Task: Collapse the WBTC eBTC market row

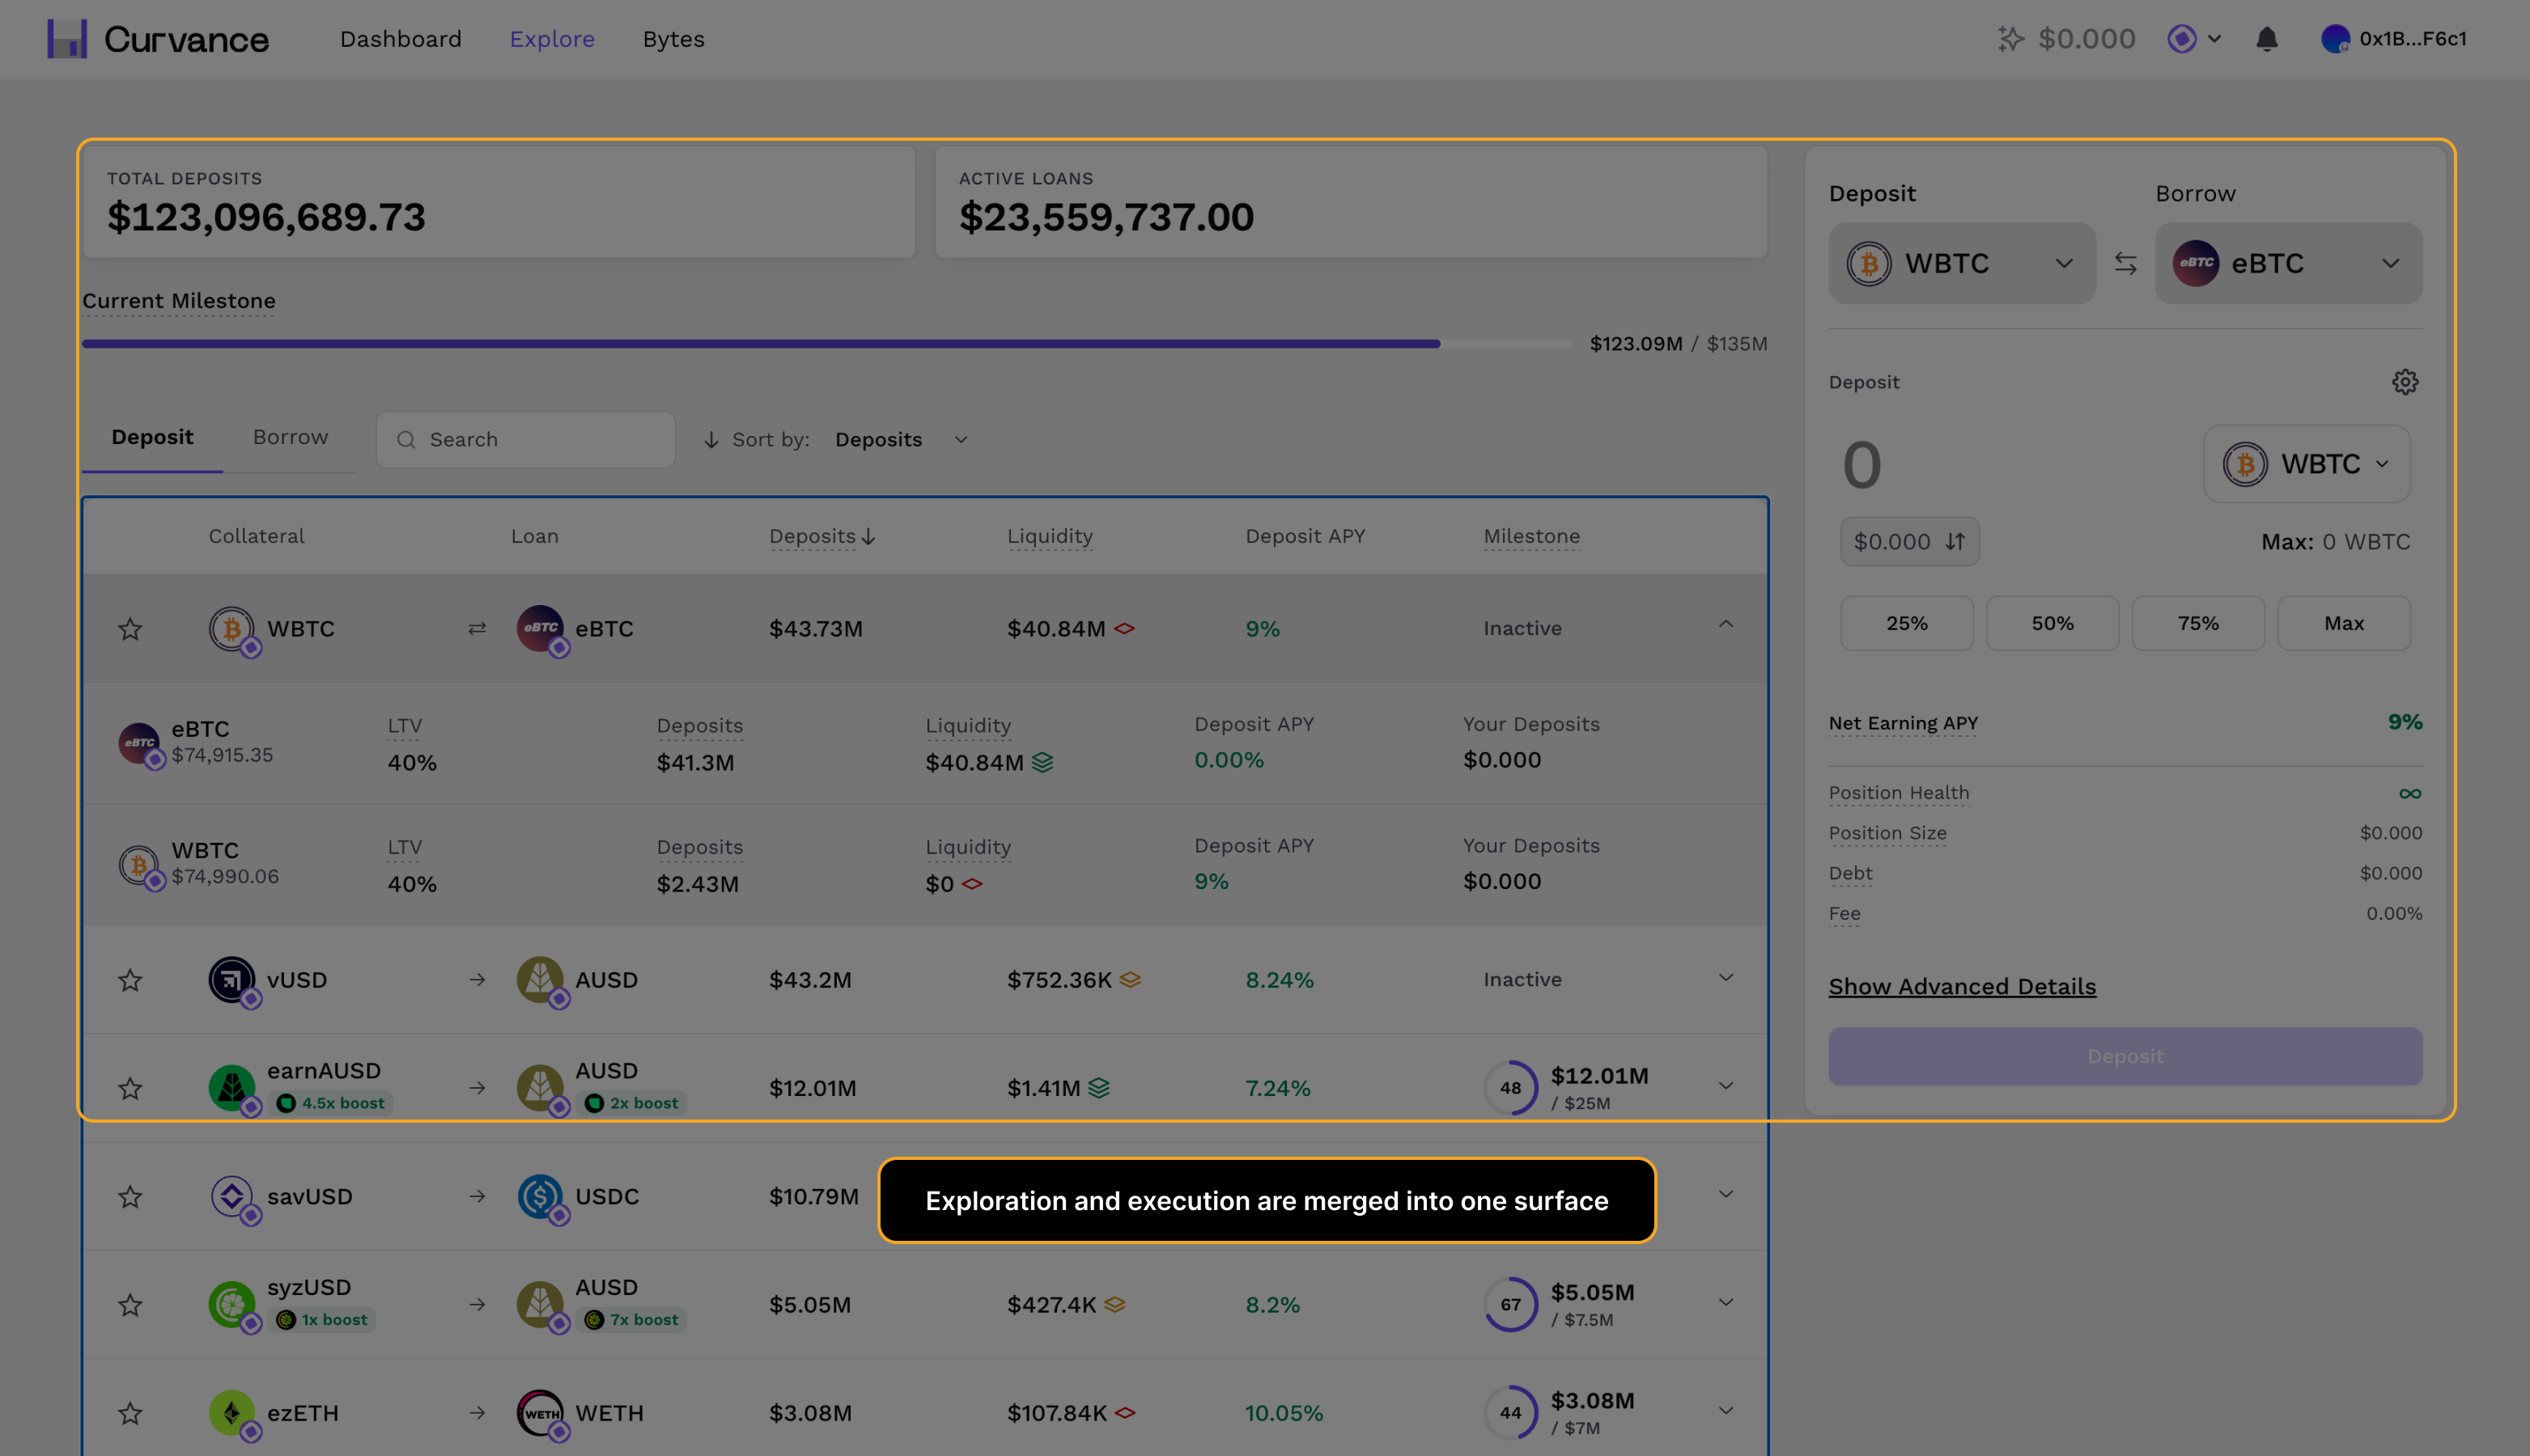Action: point(1726,625)
